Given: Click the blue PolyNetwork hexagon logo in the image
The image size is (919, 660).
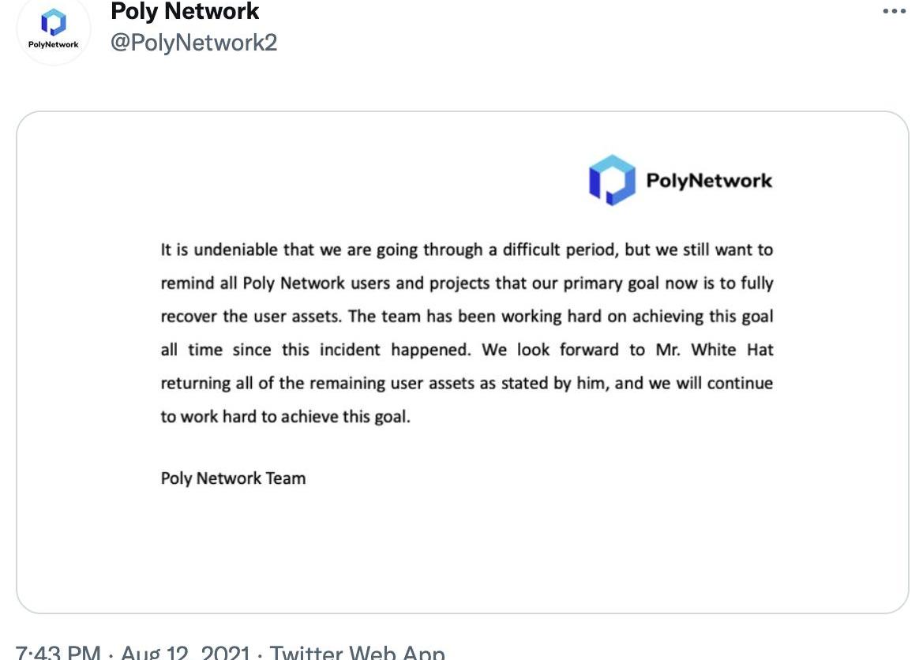Looking at the screenshot, I should click(x=612, y=179).
